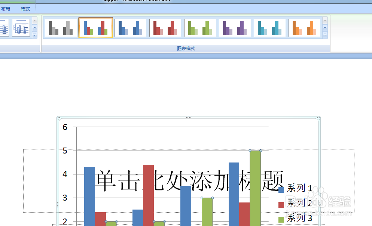Apply the teal chart style
The image size is (372, 226).
coord(269,27)
